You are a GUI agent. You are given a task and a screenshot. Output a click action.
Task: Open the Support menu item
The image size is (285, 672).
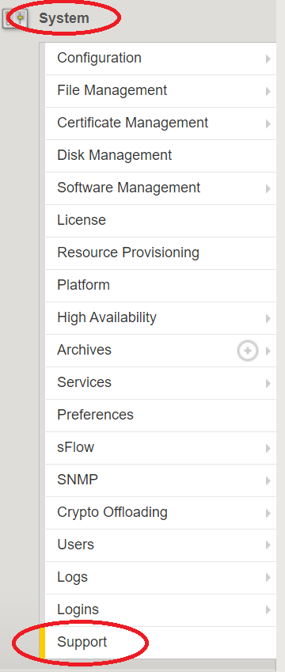tap(161, 643)
